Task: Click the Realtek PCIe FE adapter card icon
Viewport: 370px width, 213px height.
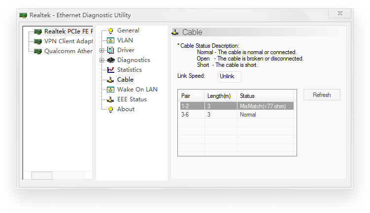Action: tap(38, 31)
